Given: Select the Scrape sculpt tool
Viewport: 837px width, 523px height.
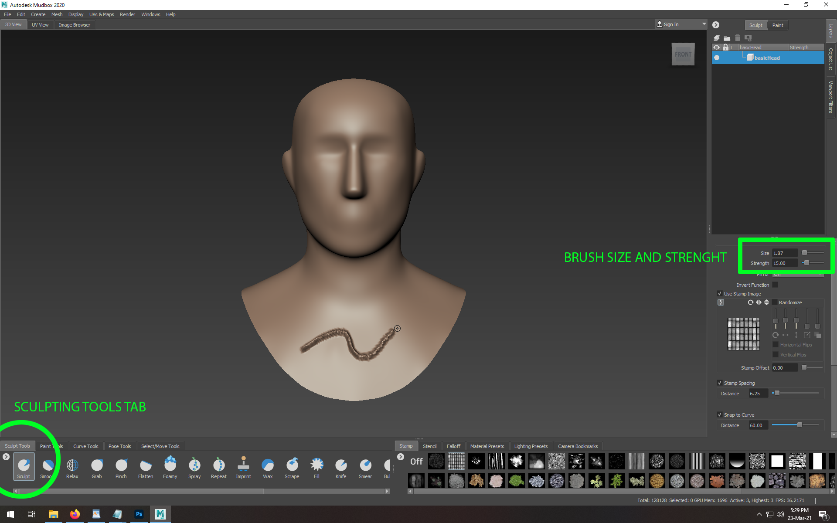Looking at the screenshot, I should pyautogui.click(x=292, y=467).
